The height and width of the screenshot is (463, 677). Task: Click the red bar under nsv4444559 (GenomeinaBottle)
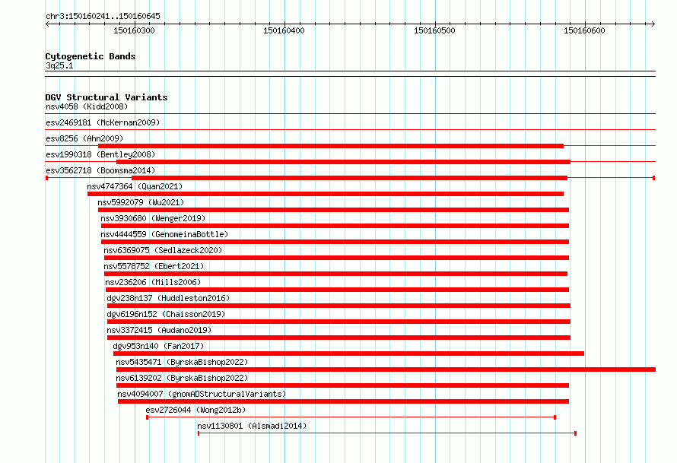(x=335, y=242)
